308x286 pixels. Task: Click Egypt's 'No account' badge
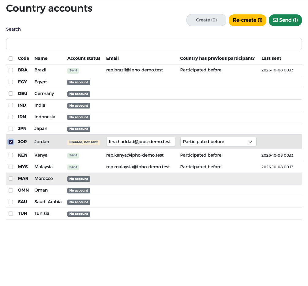[79, 82]
